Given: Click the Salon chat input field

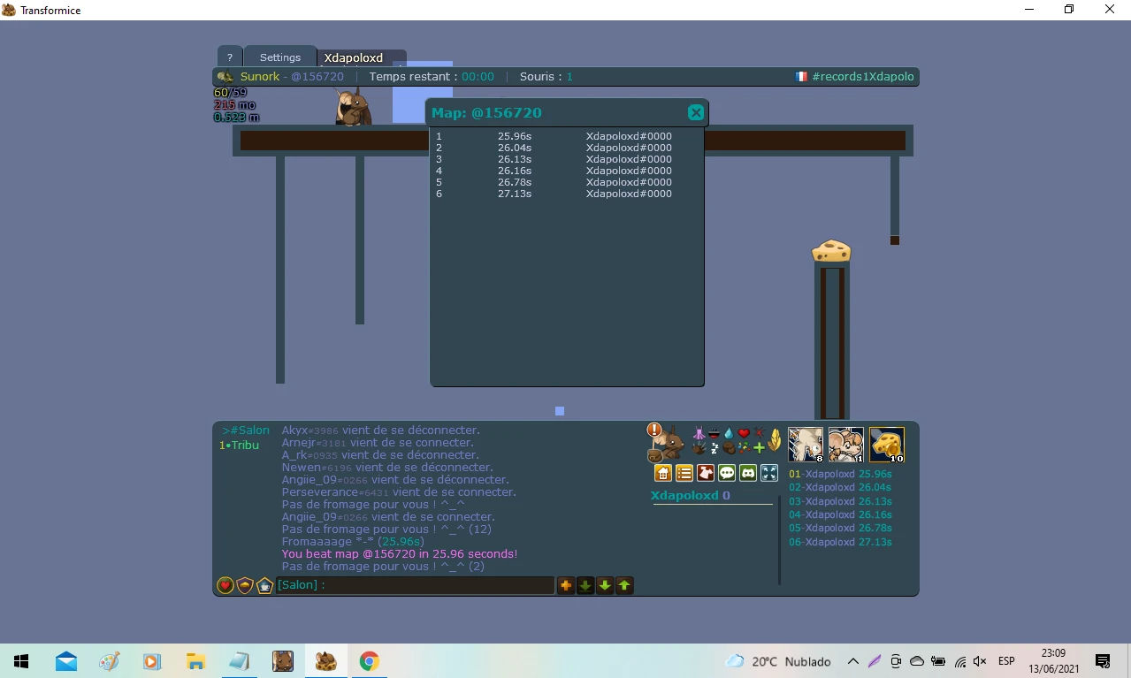Looking at the screenshot, I should click(415, 585).
